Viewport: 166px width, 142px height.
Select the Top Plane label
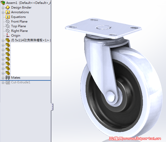(x=18, y=26)
